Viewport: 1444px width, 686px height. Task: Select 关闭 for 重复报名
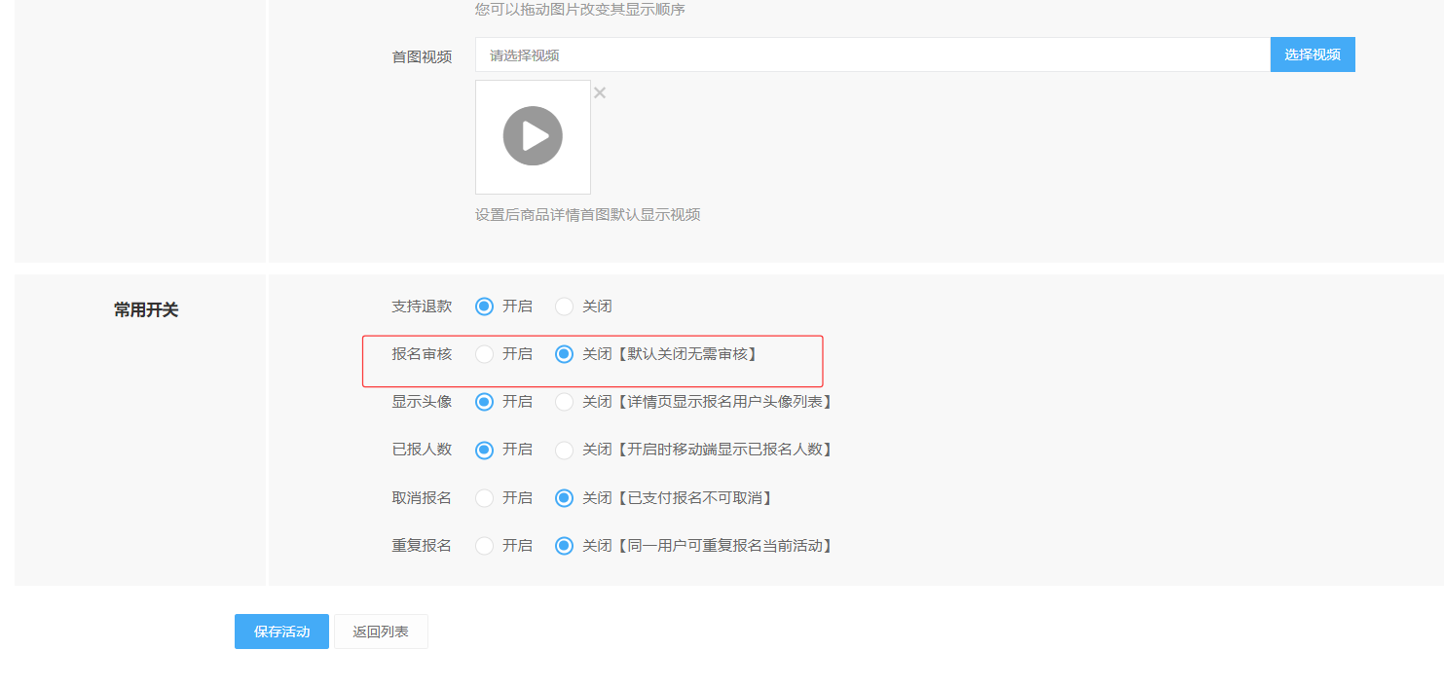coord(564,546)
